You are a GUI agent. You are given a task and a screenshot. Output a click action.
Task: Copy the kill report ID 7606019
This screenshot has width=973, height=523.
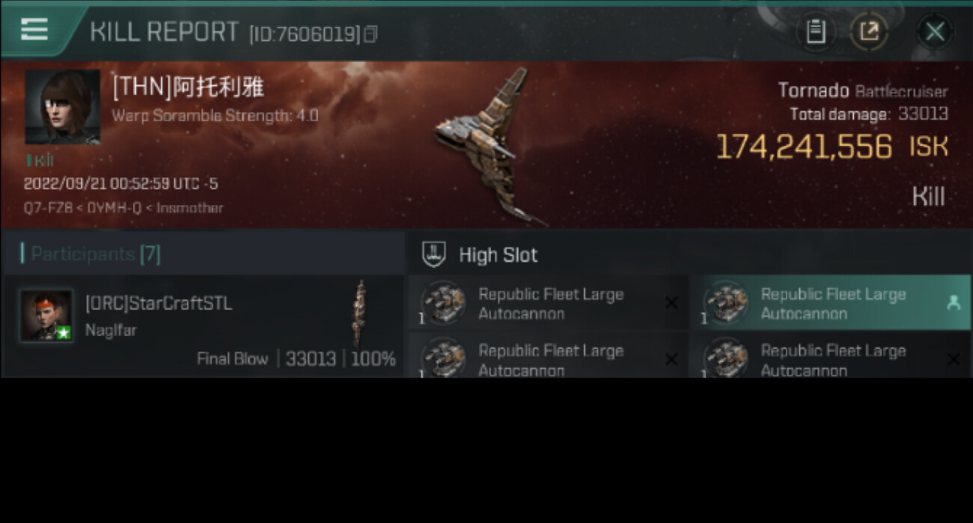pyautogui.click(x=370, y=34)
